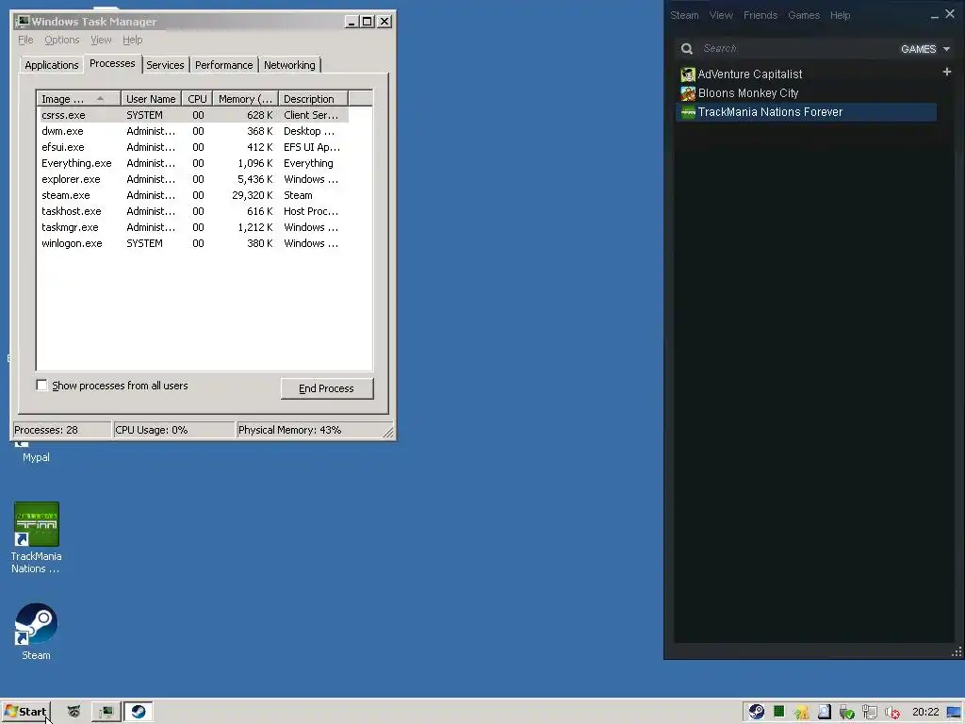The height and width of the screenshot is (724, 965).
Task: Sort by the Description column header
Action: coord(313,98)
